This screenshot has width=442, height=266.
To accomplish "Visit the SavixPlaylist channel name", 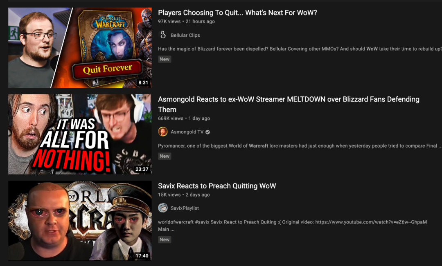I will tap(185, 208).
